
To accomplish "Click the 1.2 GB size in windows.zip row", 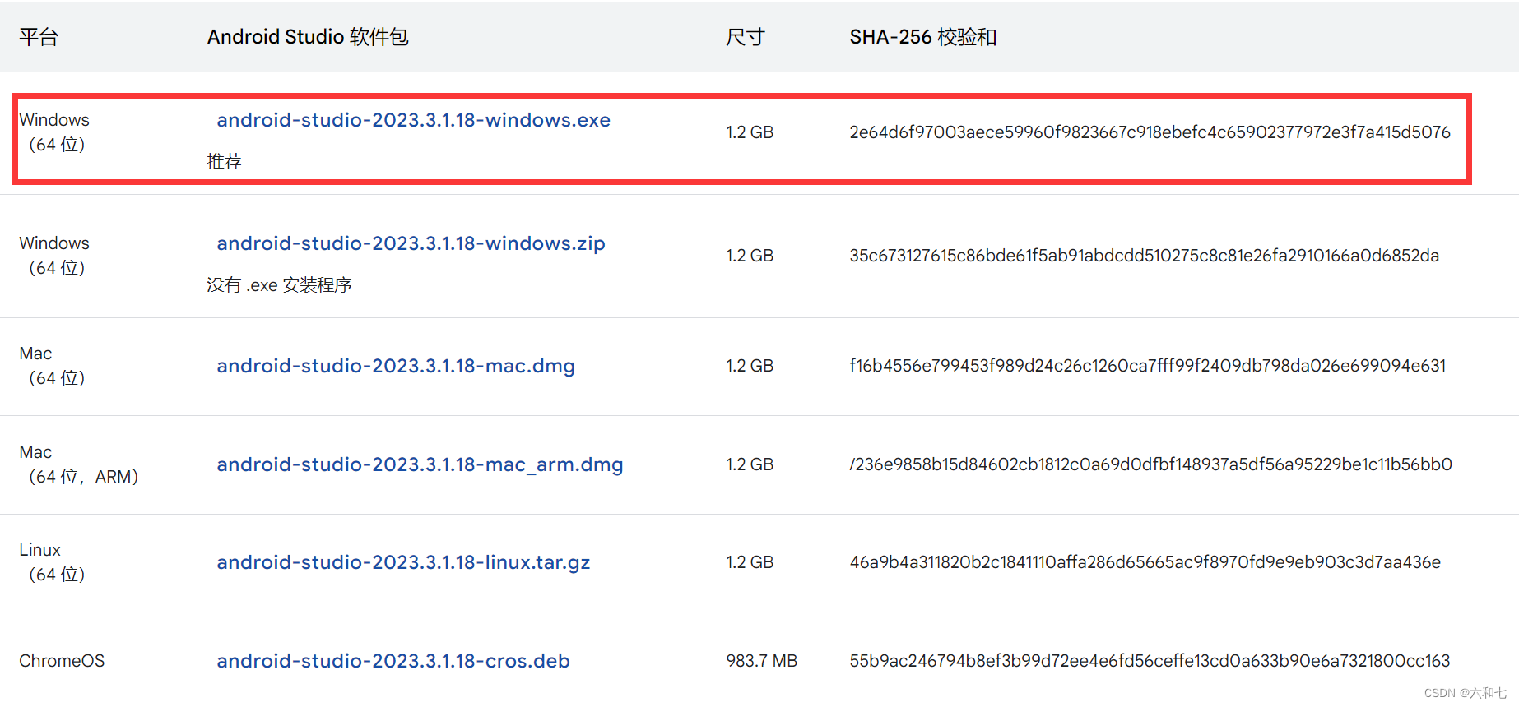I will (750, 256).
